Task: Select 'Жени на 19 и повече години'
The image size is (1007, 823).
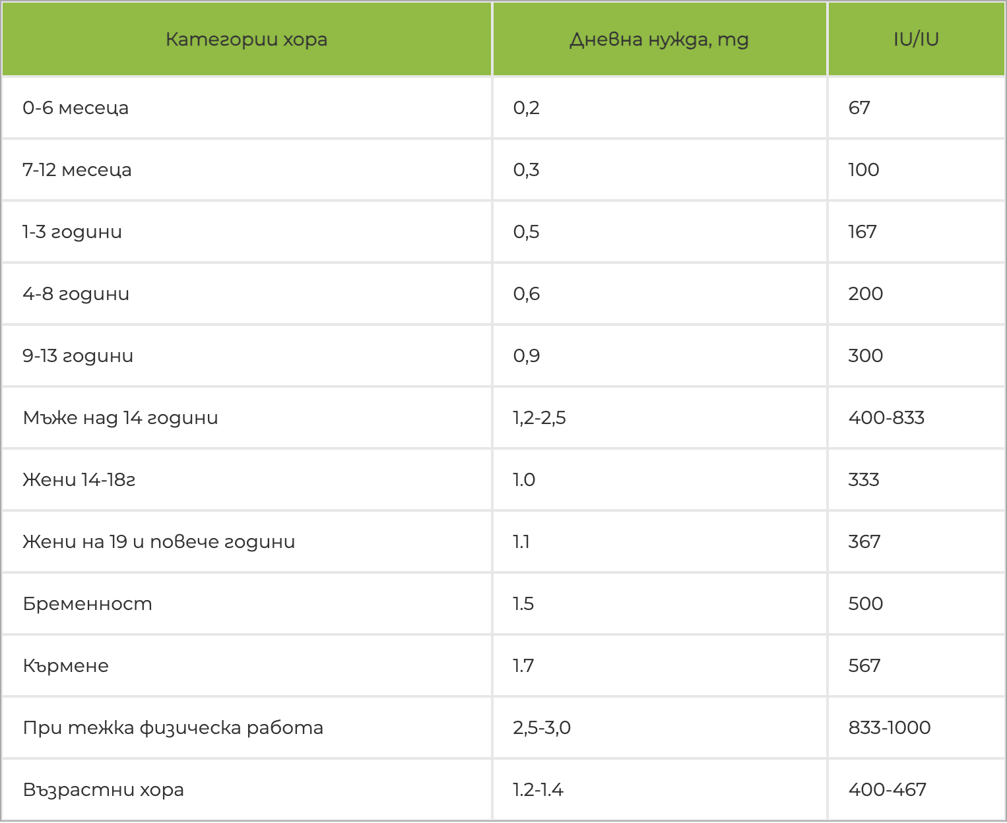Action: pyautogui.click(x=159, y=542)
